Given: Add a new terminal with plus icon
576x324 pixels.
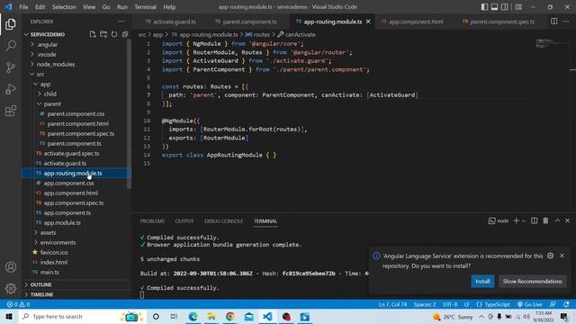Looking at the screenshot, I should point(516,220).
